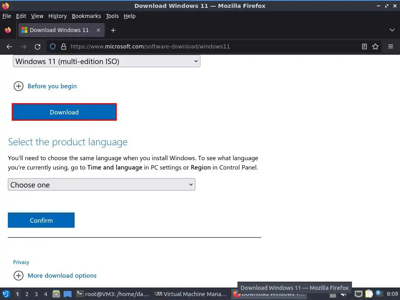This screenshot has height=300, width=400.
Task: Open Choose one language dropdown
Action: point(102,184)
